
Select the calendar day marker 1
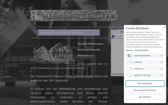[x=113, y=36]
